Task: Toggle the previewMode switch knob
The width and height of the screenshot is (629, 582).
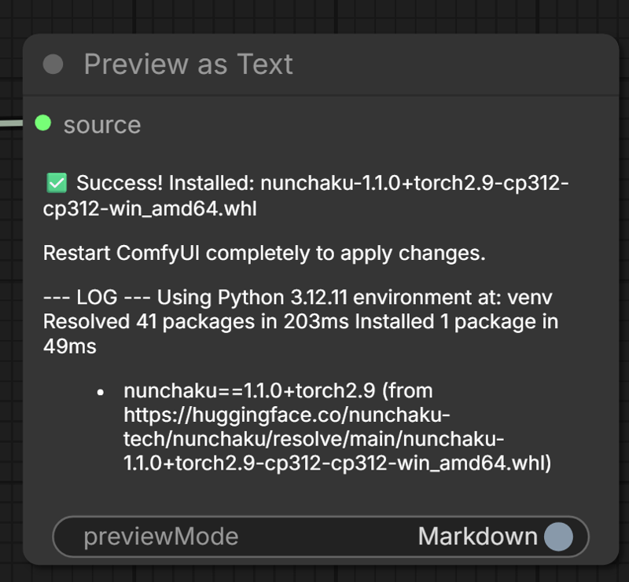Action: tap(558, 537)
